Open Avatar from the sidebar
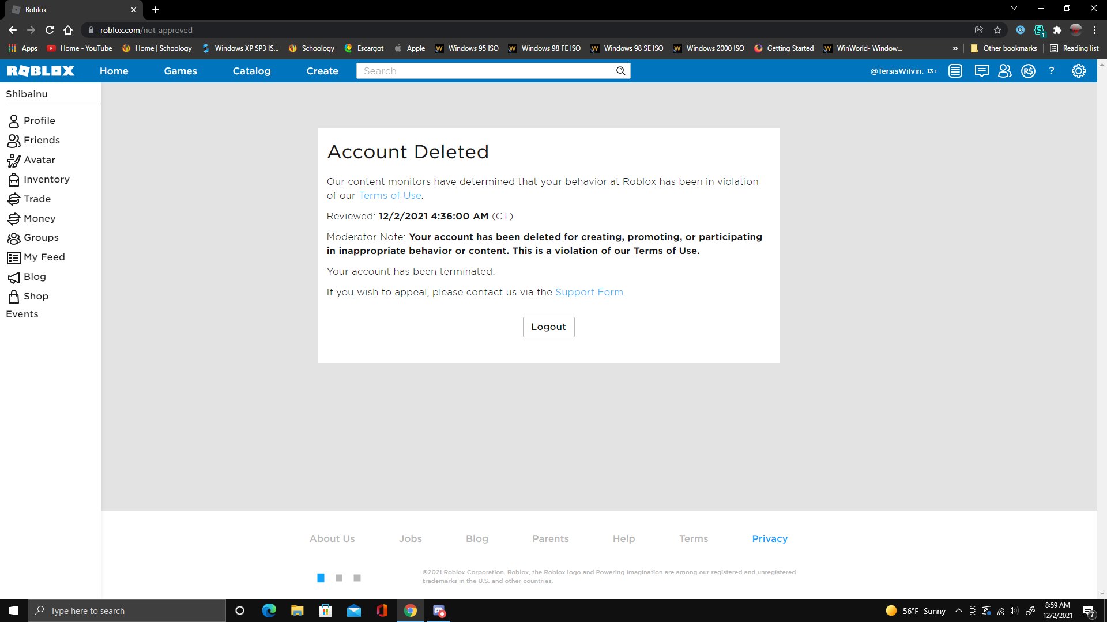This screenshot has width=1107, height=622. click(39, 160)
